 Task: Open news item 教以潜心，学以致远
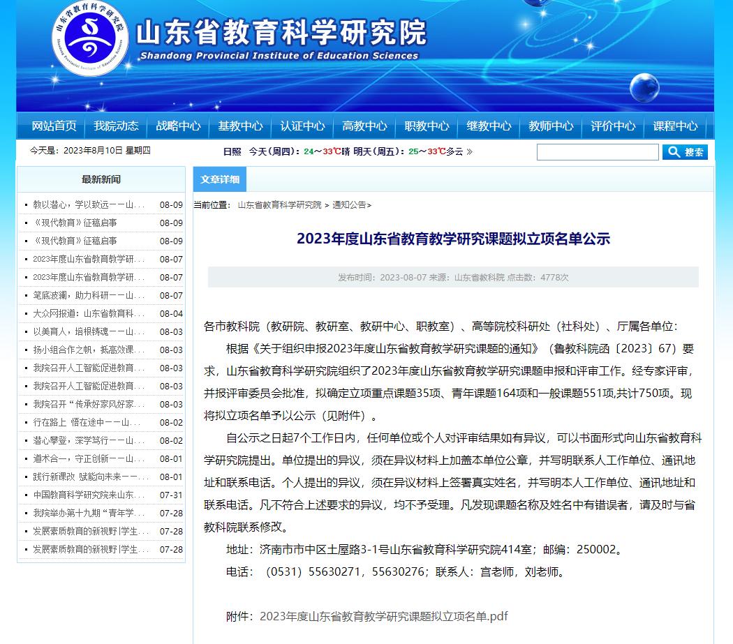(x=89, y=204)
